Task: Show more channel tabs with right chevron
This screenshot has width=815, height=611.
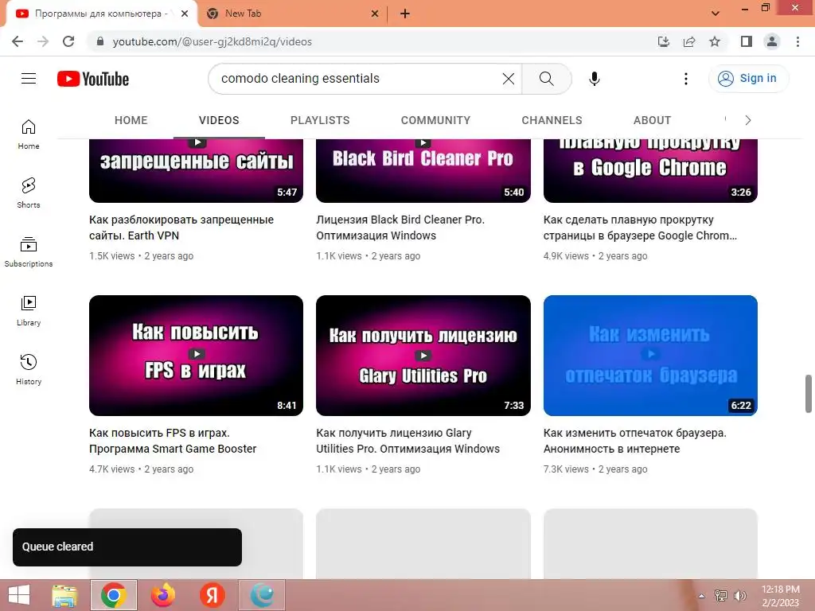Action: (x=748, y=121)
